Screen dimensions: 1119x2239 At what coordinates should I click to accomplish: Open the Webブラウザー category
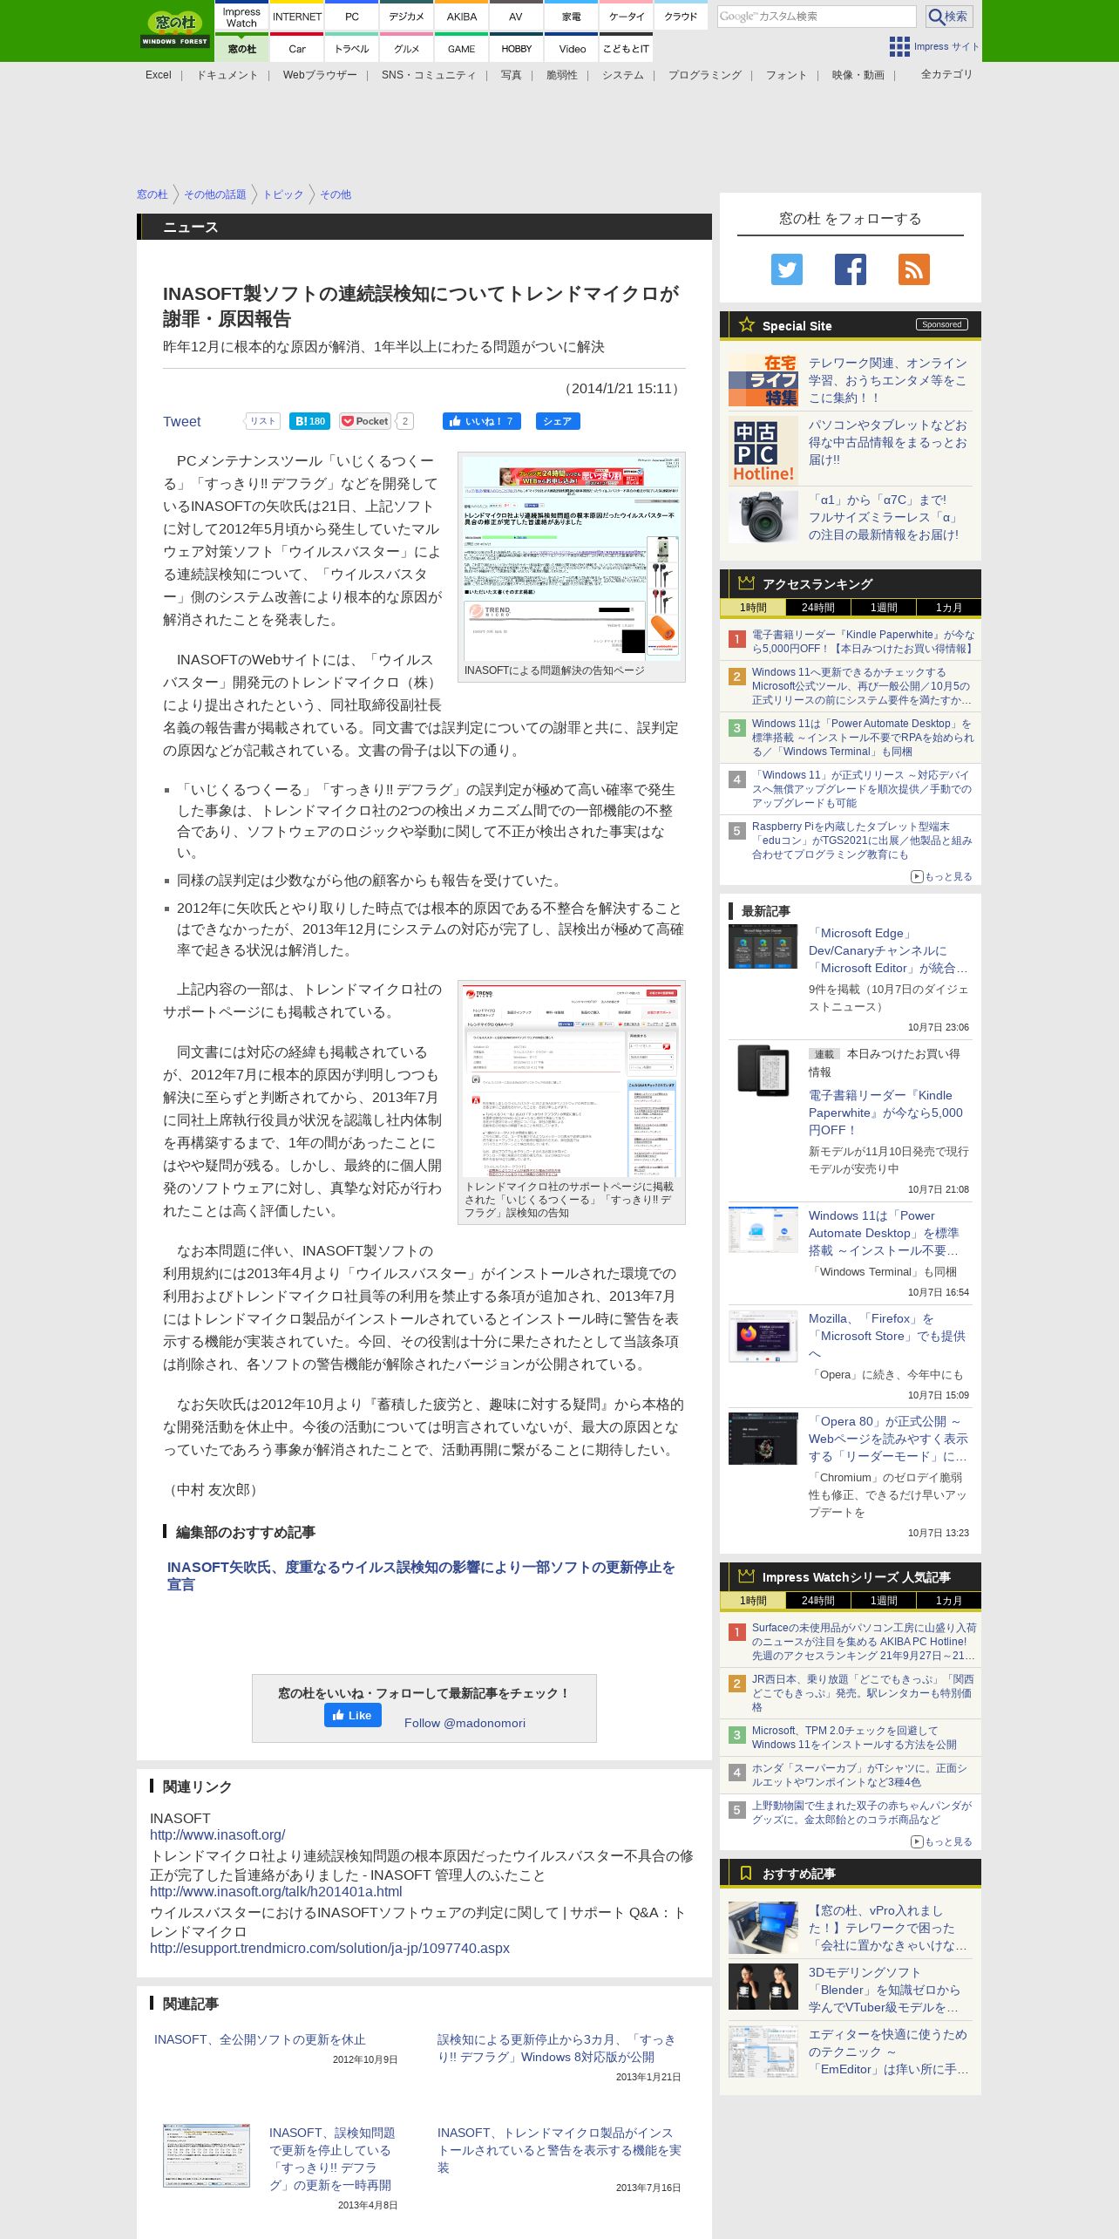(319, 75)
